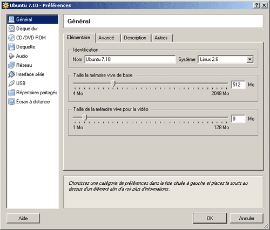
Task: Select the Général computer icon
Action: coord(11,19)
